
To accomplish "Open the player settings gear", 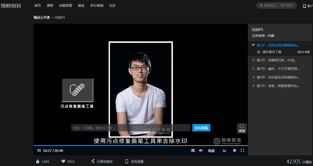I will [x=234, y=151].
